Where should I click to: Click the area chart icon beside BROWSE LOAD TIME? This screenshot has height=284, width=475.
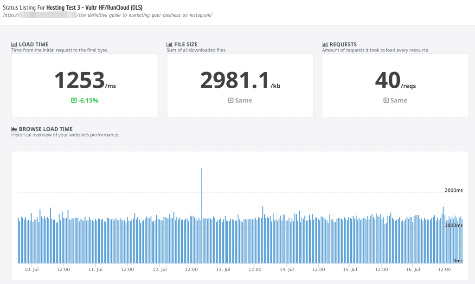tap(14, 129)
